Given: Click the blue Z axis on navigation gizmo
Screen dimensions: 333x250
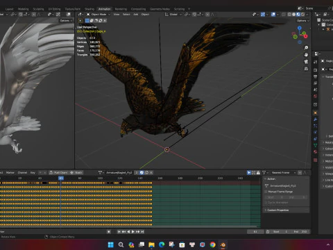Looking at the screenshot, I should click(x=300, y=28).
